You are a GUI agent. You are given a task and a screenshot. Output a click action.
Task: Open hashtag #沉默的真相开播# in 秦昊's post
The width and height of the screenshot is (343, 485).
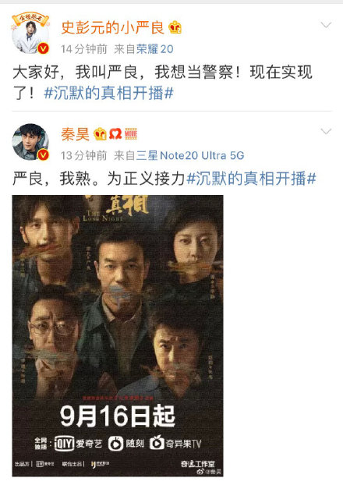click(x=252, y=179)
